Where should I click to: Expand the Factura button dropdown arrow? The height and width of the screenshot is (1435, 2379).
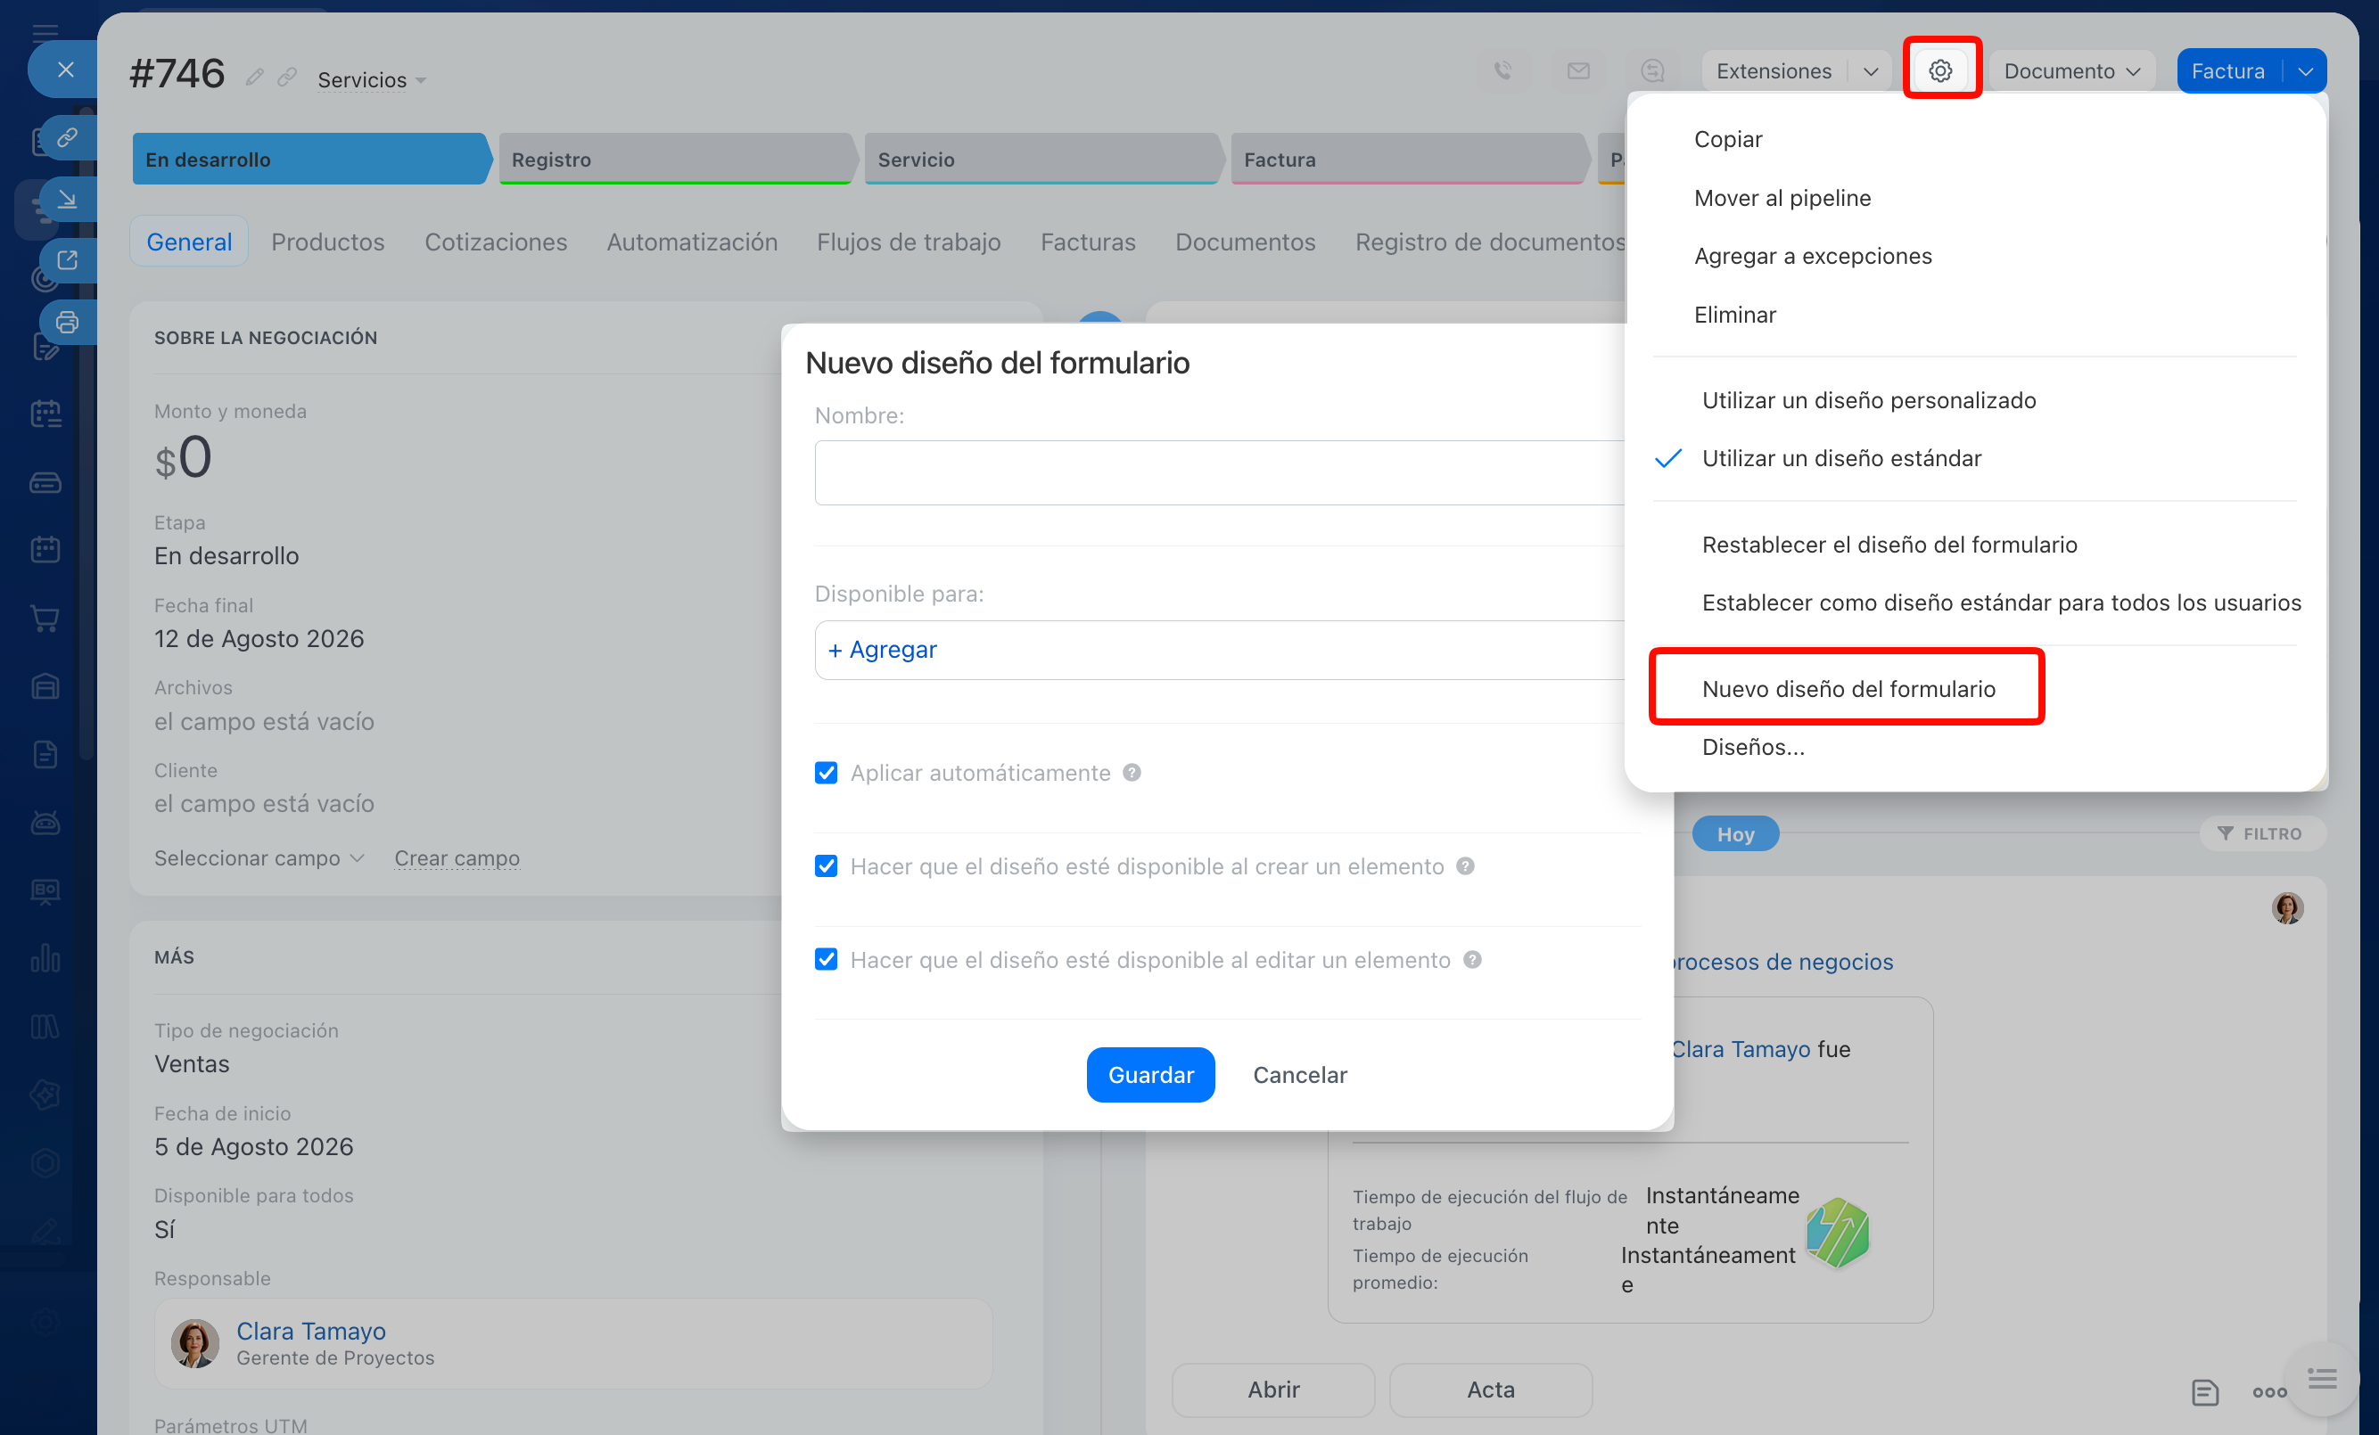2306,70
